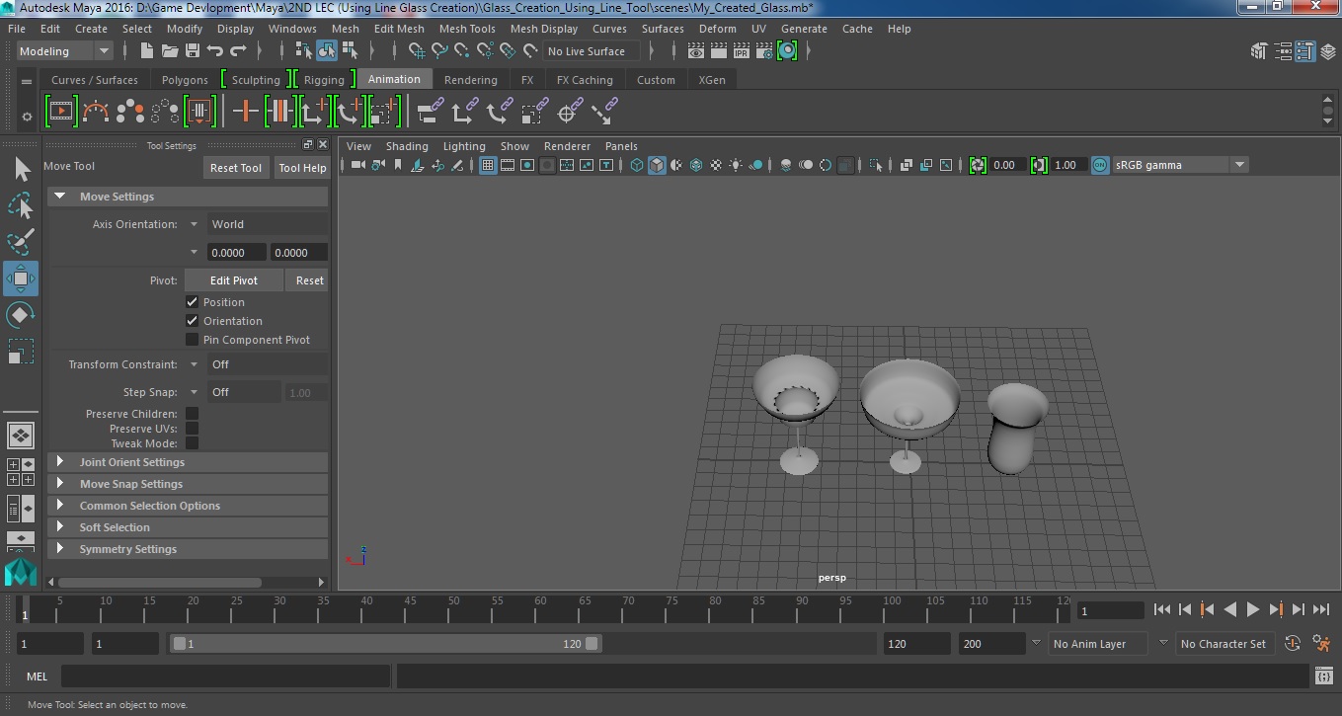Click viewport Bookmarks icon
Viewport: 1342px width, 716px height.
(399, 165)
